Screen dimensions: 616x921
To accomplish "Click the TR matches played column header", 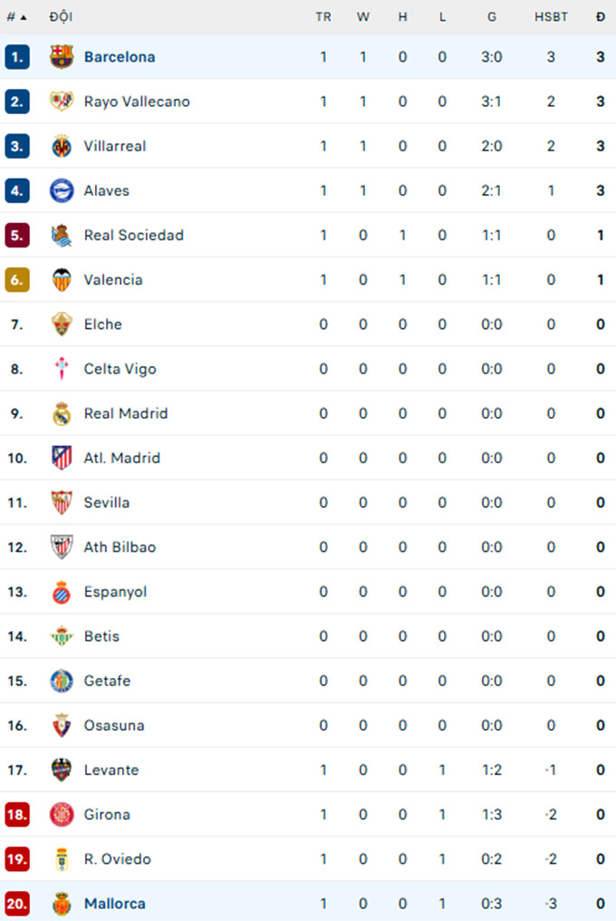I will (x=323, y=17).
